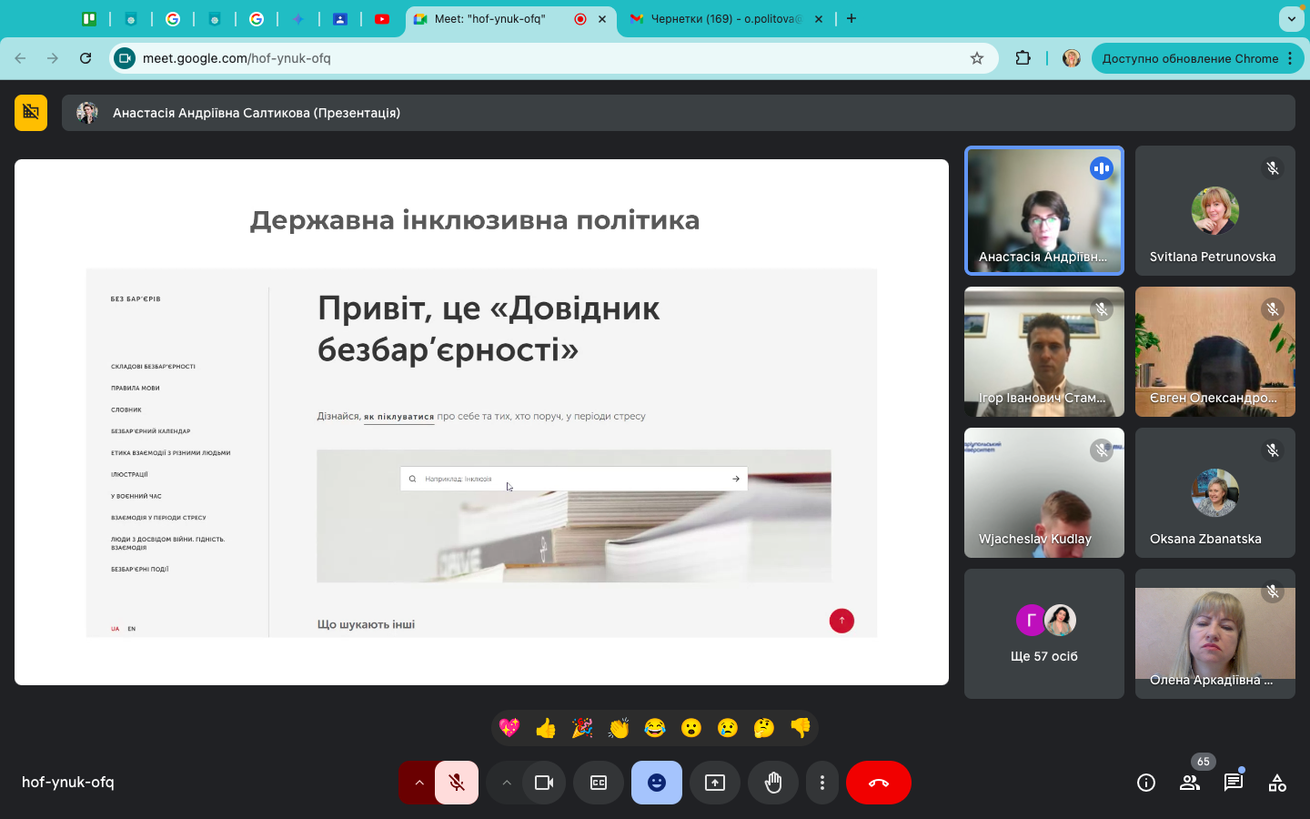Viewport: 1310px width, 819px height.
Task: Send the party popper reaction
Action: pos(582,728)
